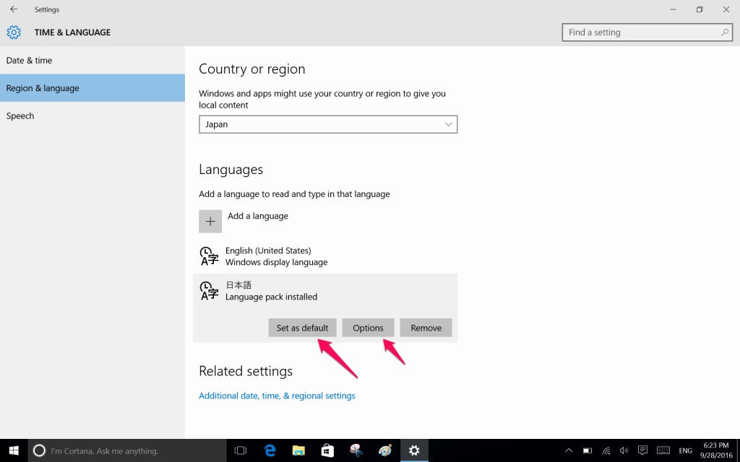The image size is (740, 462).
Task: Open the Action Center notifications icon
Action: tap(642, 450)
